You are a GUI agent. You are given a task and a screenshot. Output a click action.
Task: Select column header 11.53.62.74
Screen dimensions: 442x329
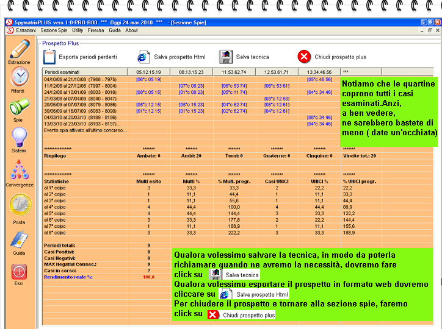234,72
